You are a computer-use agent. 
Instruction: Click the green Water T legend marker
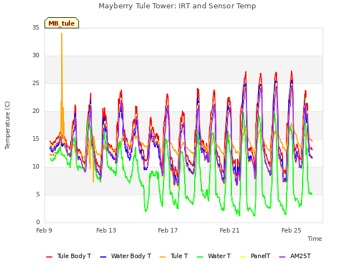[200, 257]
